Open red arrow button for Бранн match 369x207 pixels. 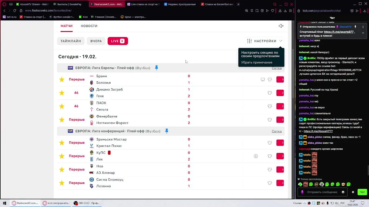(x=280, y=79)
